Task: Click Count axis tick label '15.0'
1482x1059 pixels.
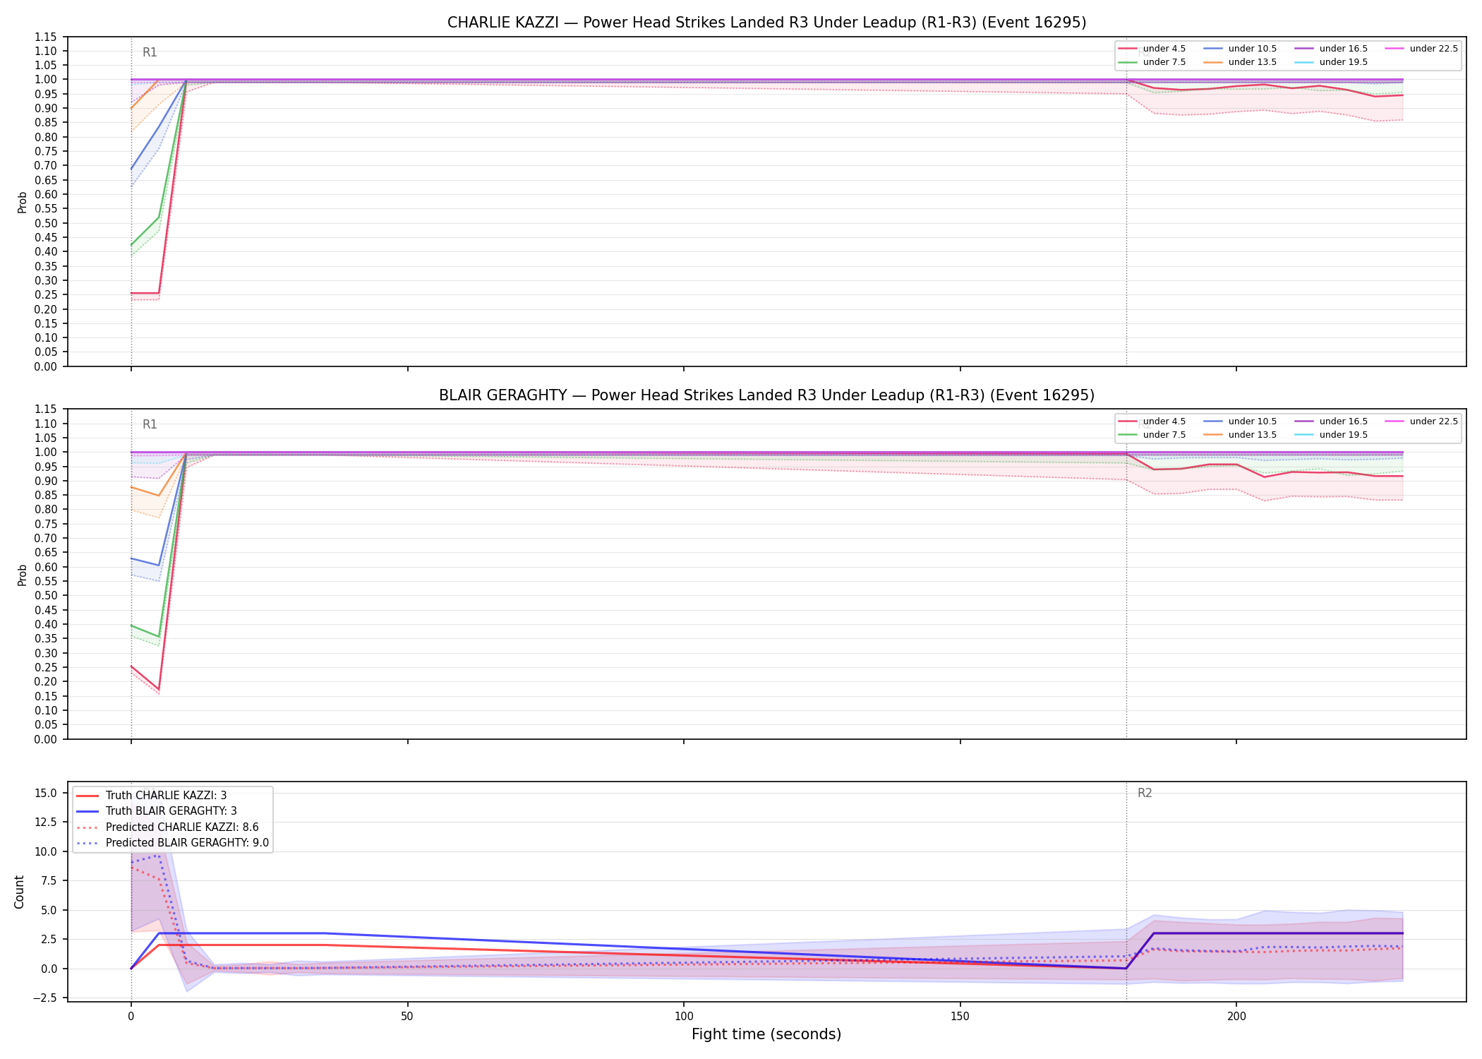Action: click(47, 793)
